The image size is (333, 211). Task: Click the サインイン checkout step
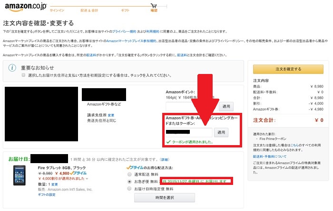57,10
